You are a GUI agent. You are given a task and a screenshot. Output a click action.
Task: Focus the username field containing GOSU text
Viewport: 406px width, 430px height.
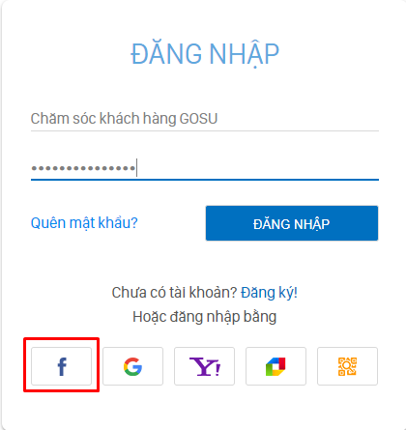(205, 119)
